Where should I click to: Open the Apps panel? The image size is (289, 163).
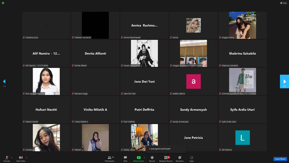(x=191, y=158)
